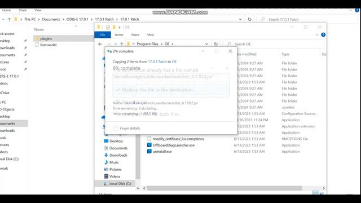Screen dimensions: 361x203
Task: Click This PC in the Patch window address bar
Action: coord(30,19)
